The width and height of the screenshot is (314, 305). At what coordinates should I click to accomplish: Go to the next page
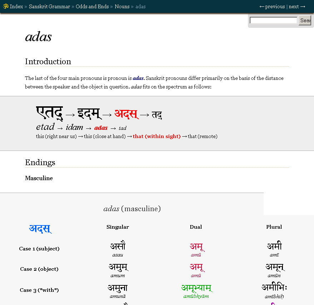tap(297, 6)
